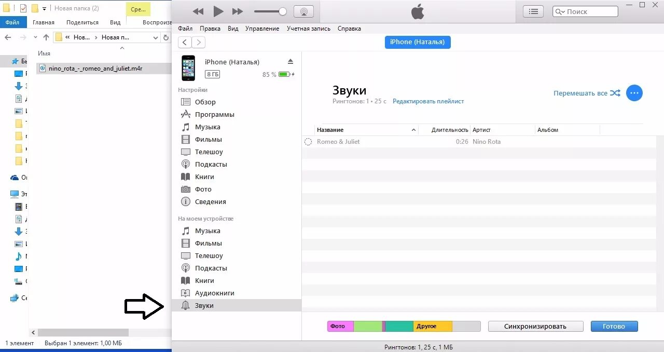
Task: Click the Поиск search field
Action: tap(585, 11)
